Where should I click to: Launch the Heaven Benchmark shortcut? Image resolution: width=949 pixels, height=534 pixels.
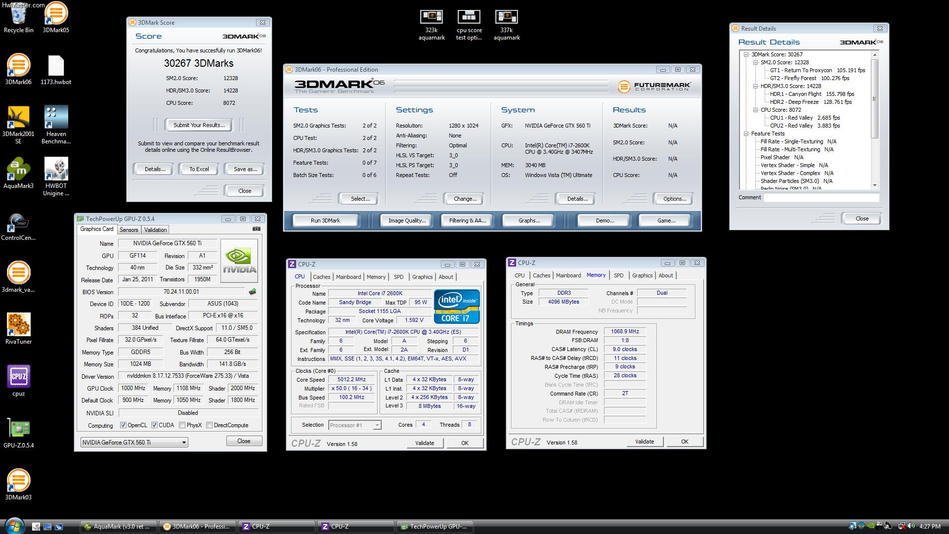click(x=56, y=125)
